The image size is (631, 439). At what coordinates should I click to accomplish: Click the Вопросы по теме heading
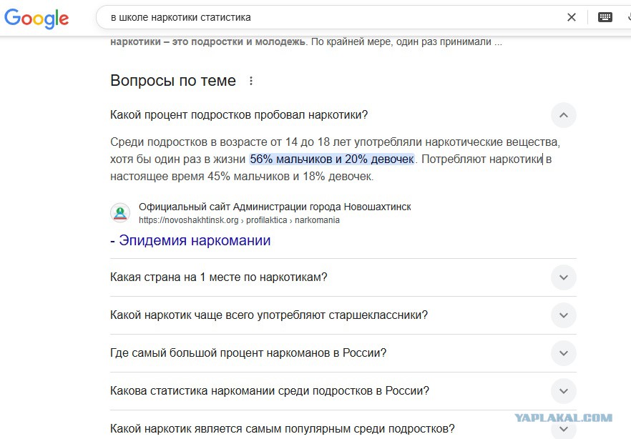pyautogui.click(x=173, y=81)
